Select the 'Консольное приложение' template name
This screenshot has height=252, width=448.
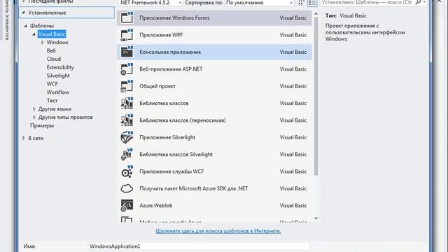tap(170, 52)
